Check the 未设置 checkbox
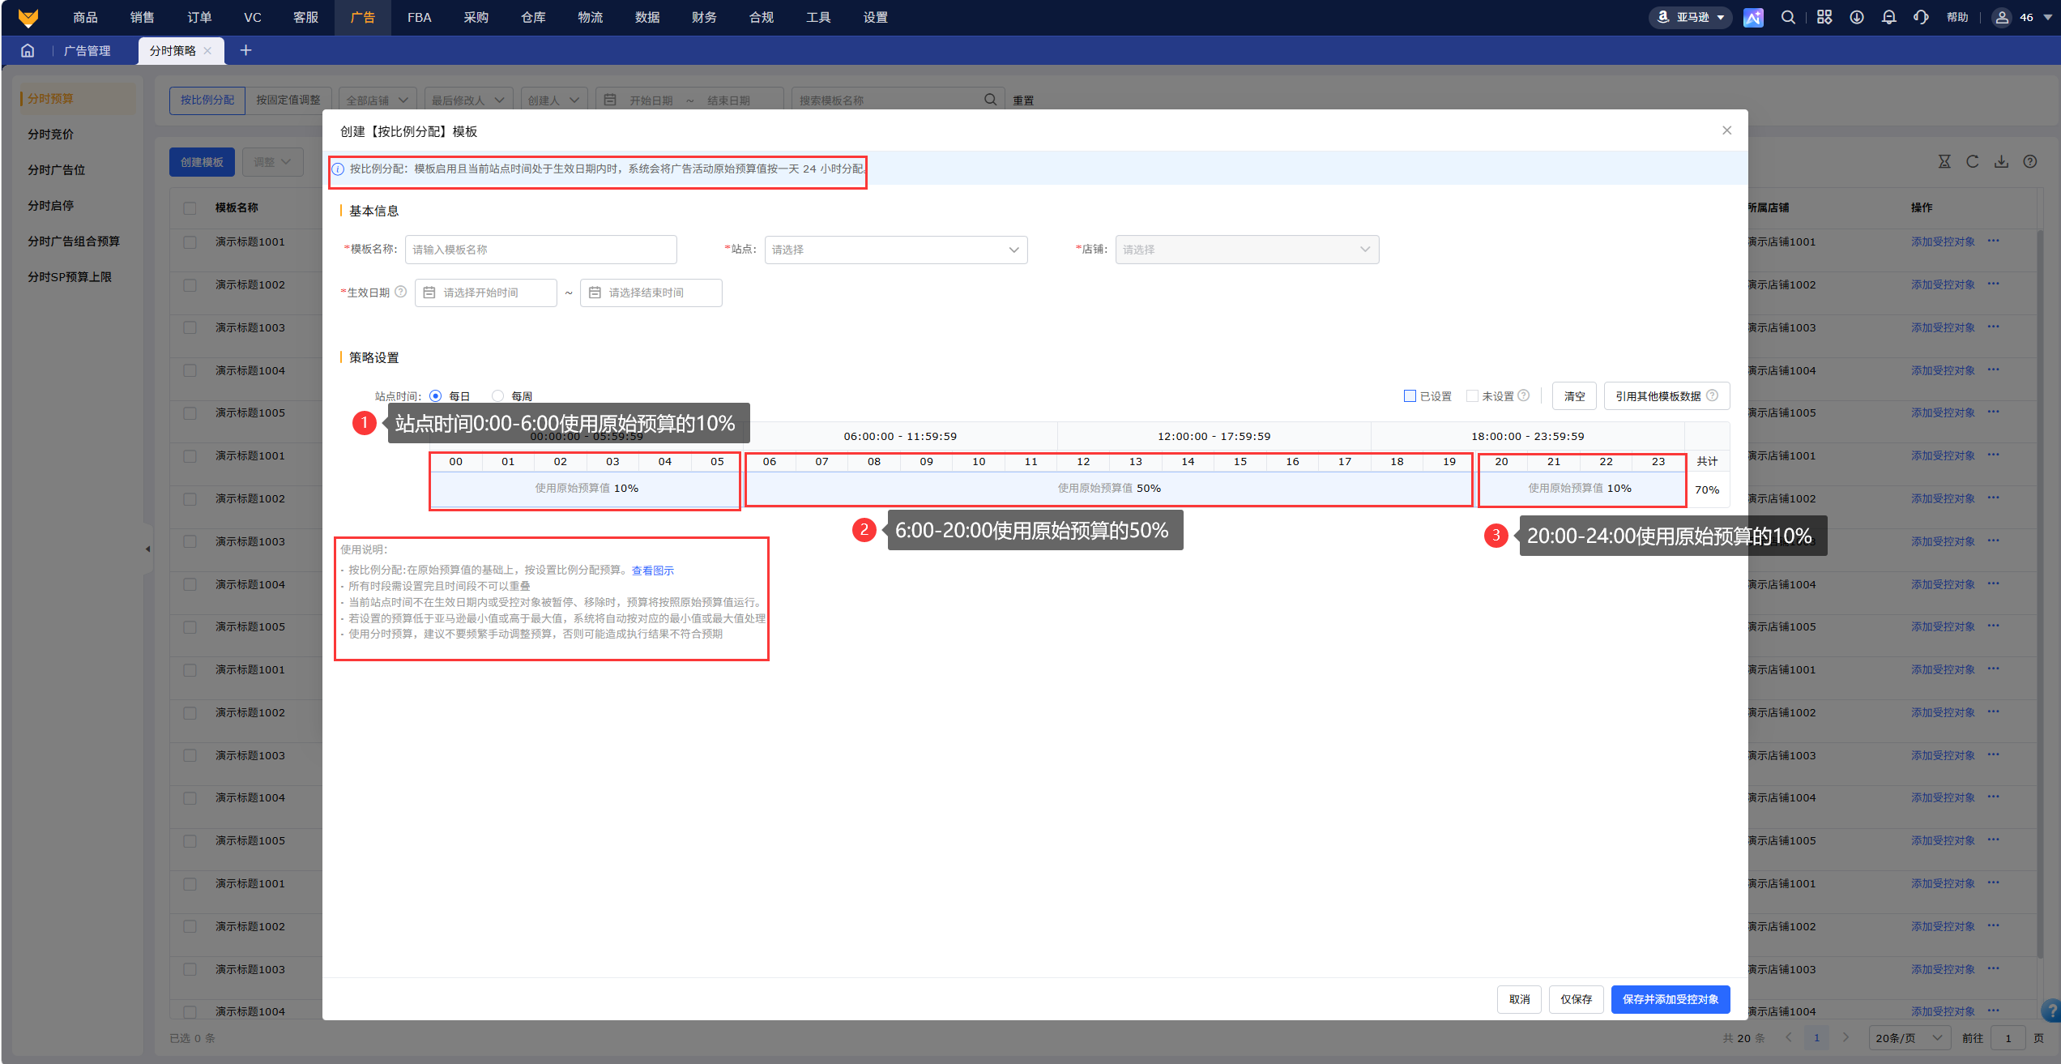Image resolution: width=2061 pixels, height=1064 pixels. click(x=1472, y=395)
